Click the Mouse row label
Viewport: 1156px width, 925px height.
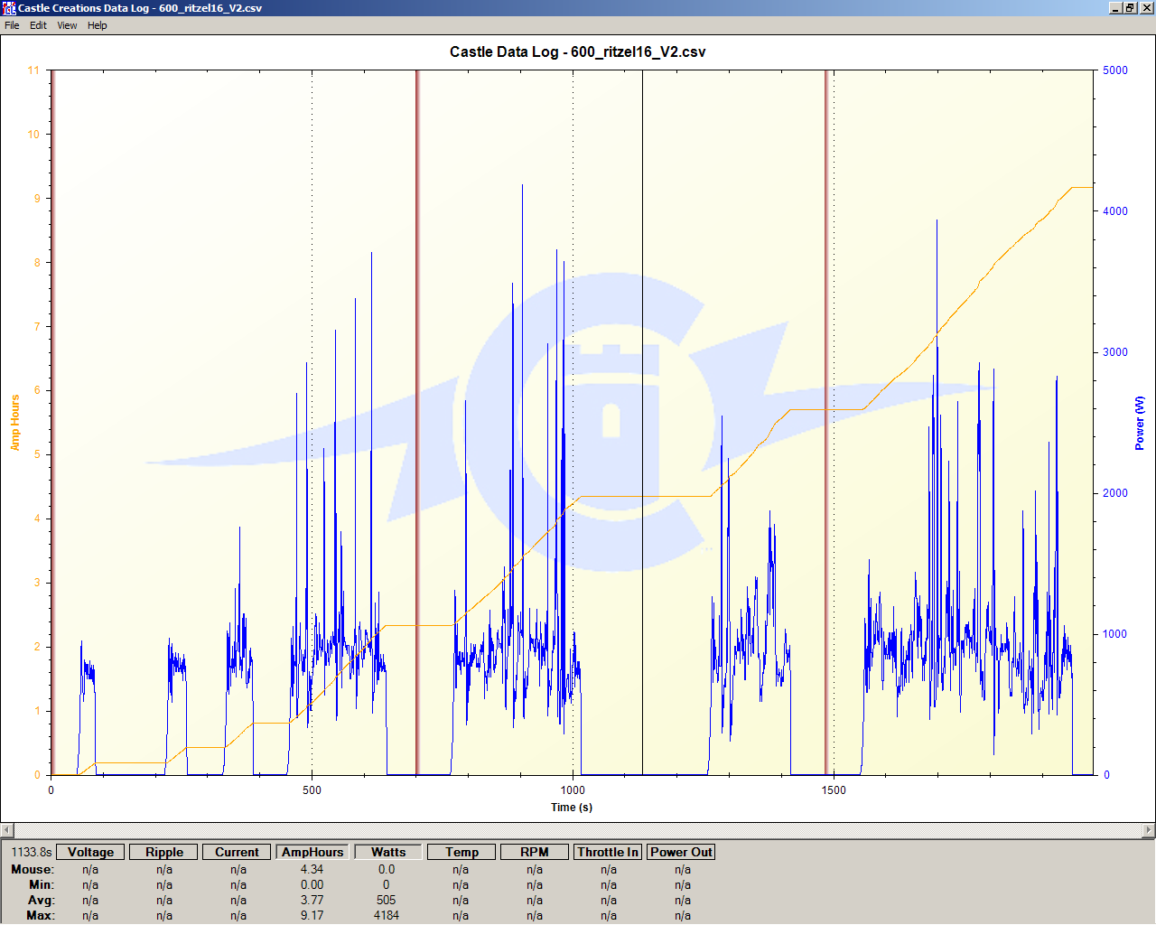click(x=33, y=869)
